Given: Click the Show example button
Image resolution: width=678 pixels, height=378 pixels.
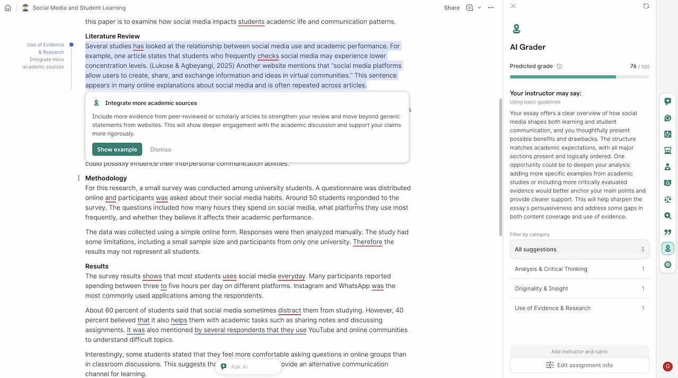Looking at the screenshot, I should 117,149.
